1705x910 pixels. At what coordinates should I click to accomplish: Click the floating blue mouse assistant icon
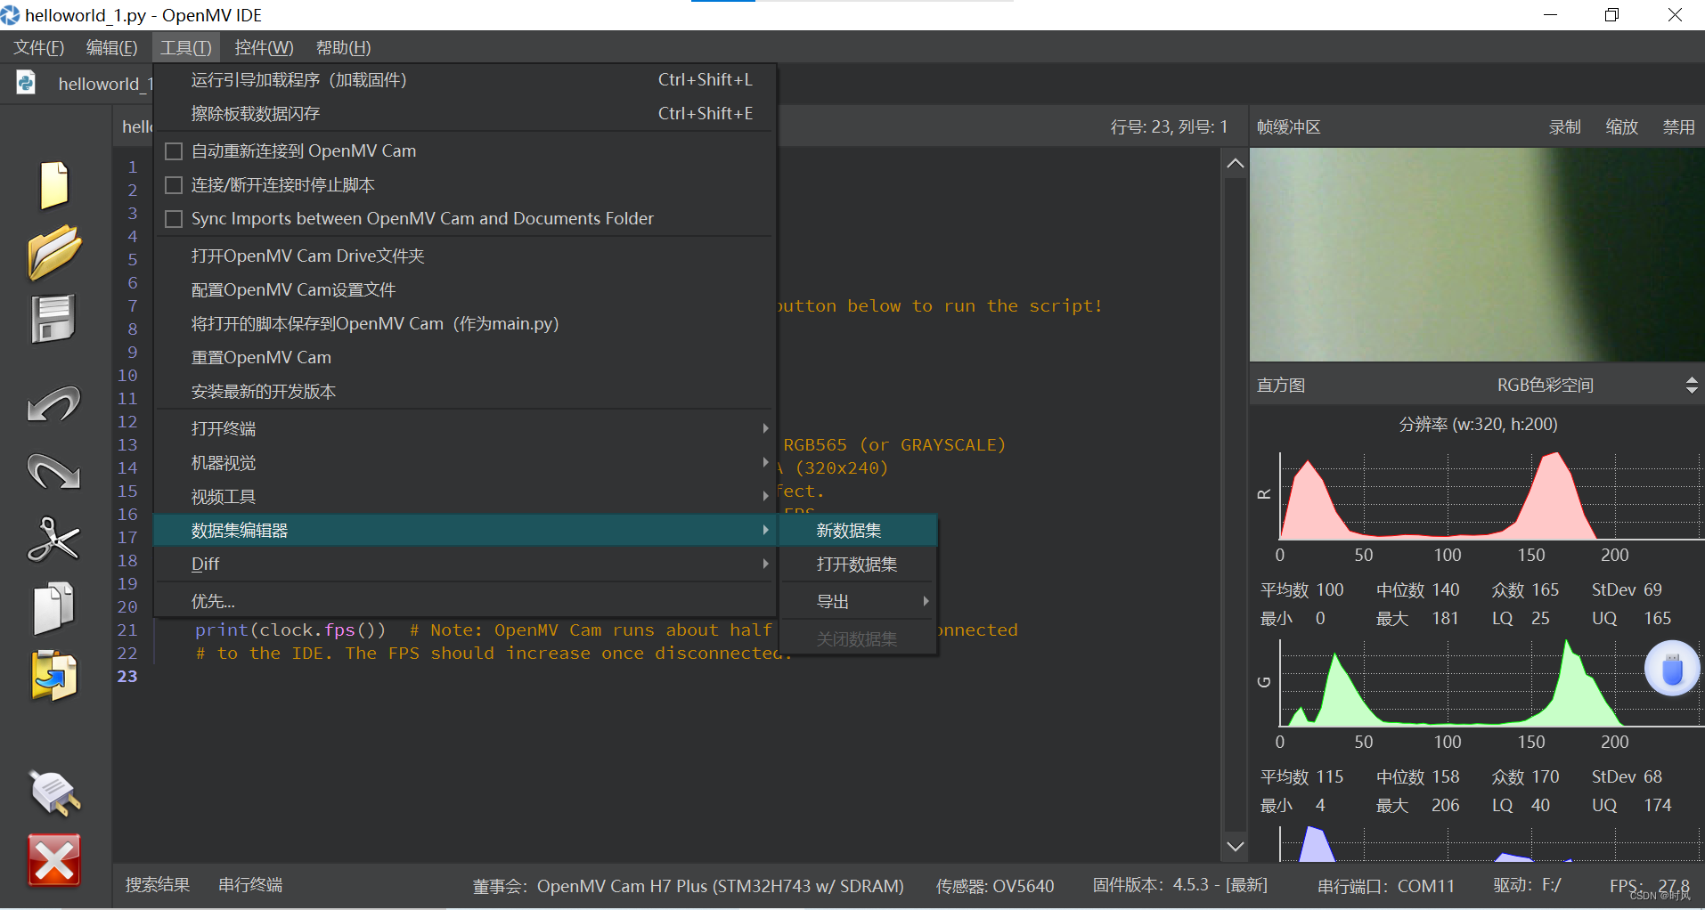click(x=1672, y=669)
